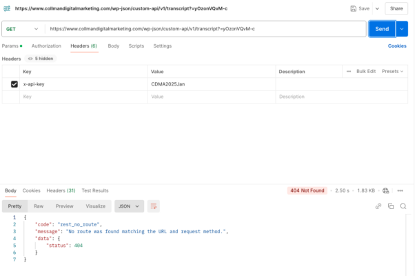Image resolution: width=417 pixels, height=276 pixels.
Task: Open the GET method dropdown
Action: pyautogui.click(x=22, y=29)
